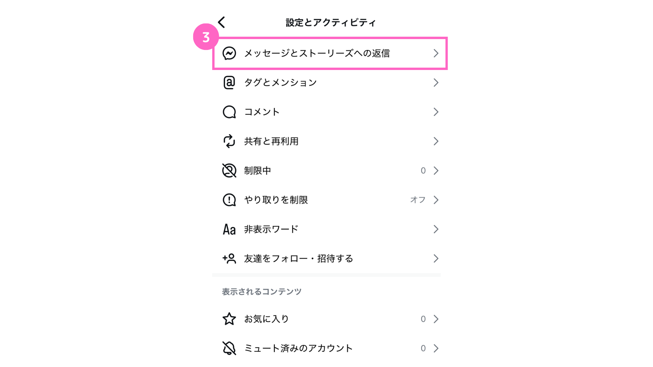Click the reshare arrows icon beside 共有と再利用
Viewport: 653px width, 367px height.
click(x=229, y=141)
